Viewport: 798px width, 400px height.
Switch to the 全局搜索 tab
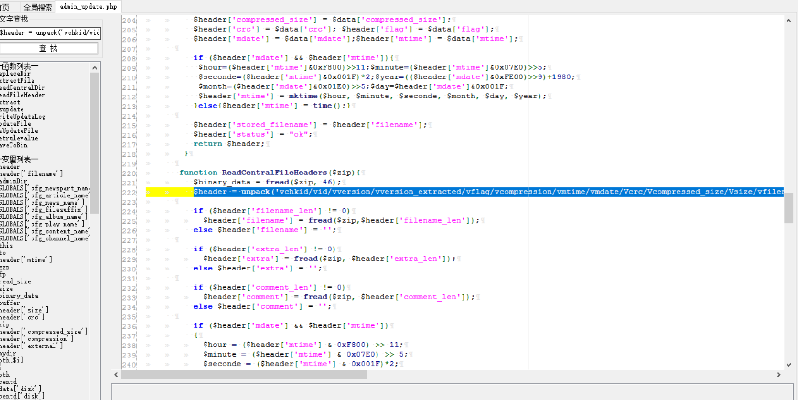37,7
